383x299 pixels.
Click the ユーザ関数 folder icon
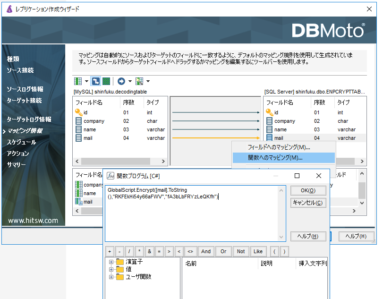tap(120, 277)
